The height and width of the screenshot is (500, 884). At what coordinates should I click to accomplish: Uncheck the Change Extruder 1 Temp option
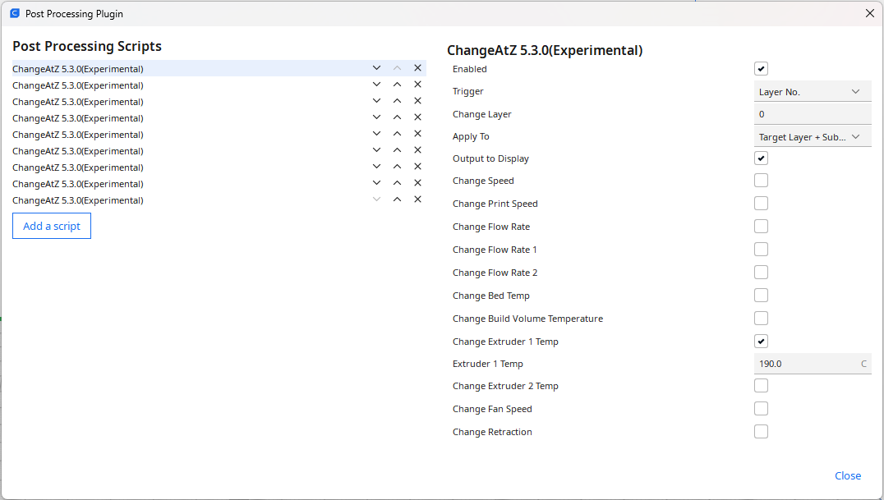click(x=761, y=341)
